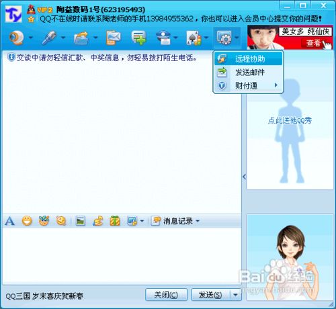Start a video call with webcam icon

point(17,37)
